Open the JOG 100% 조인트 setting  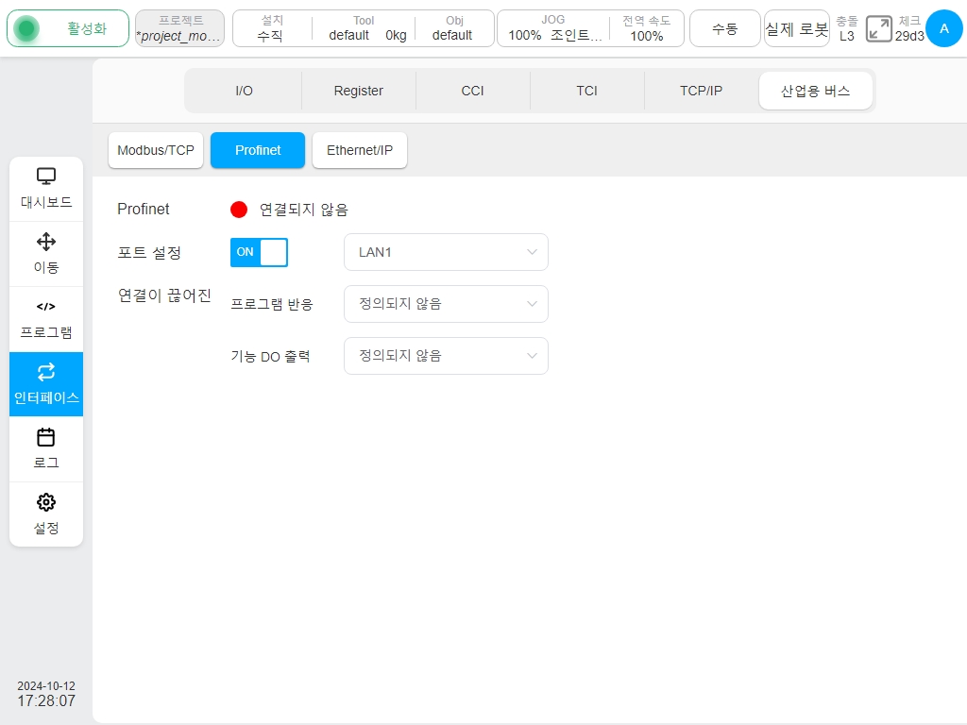pos(553,28)
